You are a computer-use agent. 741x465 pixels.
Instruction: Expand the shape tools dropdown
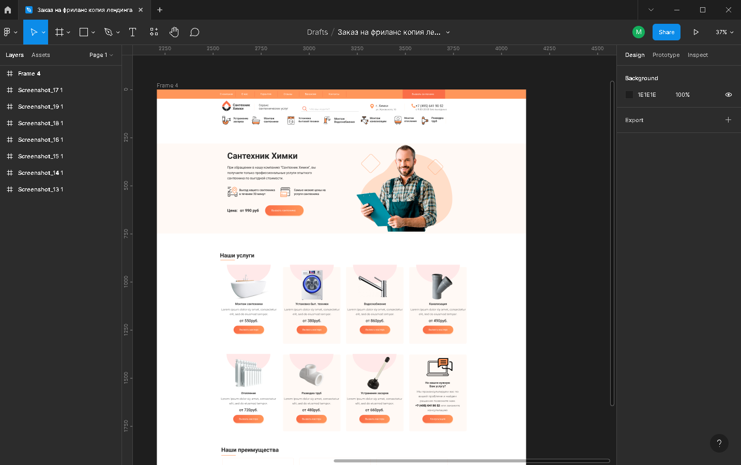pos(93,32)
